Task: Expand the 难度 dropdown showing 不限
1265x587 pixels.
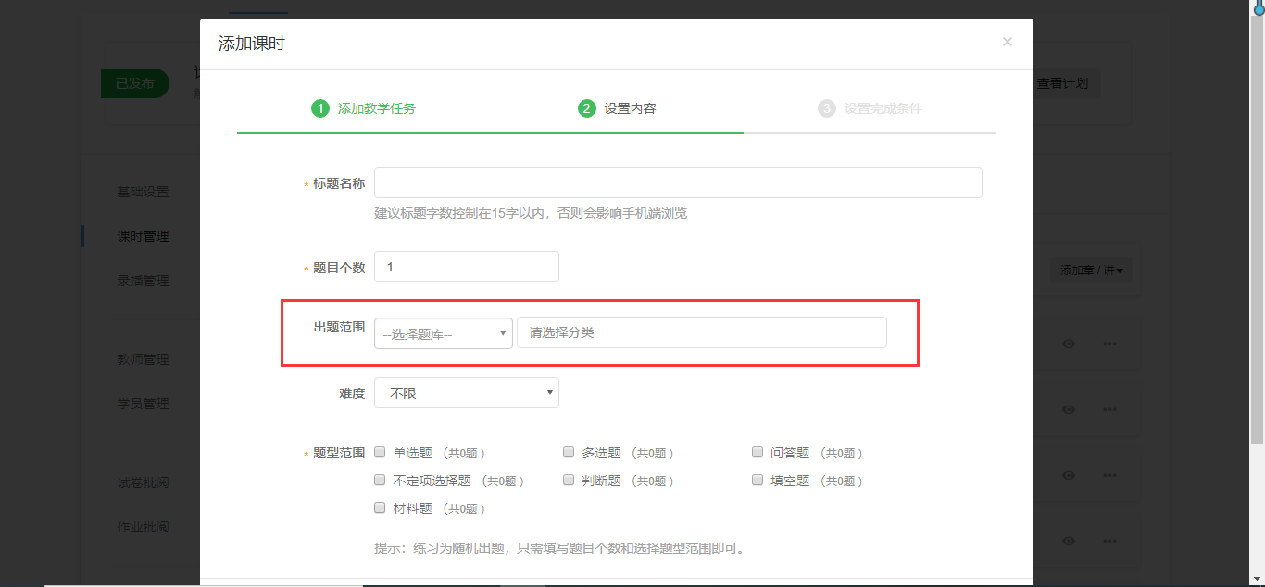Action: [466, 393]
